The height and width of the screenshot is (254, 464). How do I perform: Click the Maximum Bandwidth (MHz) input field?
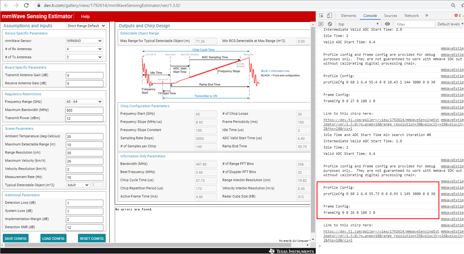(x=84, y=111)
